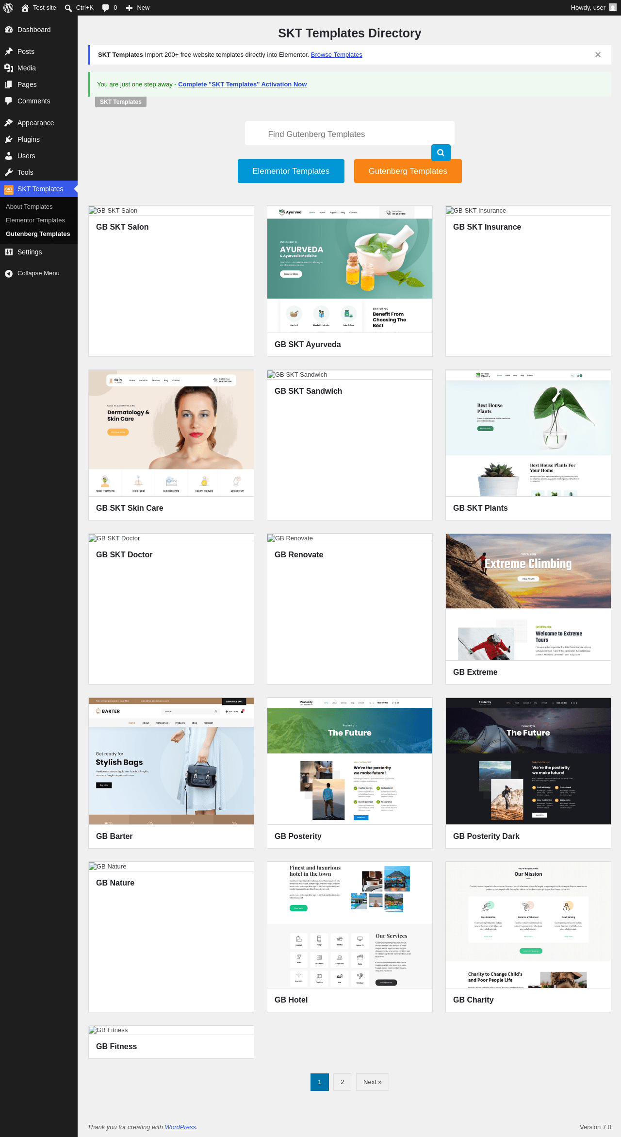
Task: Open the comments bubble icon in admin bar
Action: 106,8
